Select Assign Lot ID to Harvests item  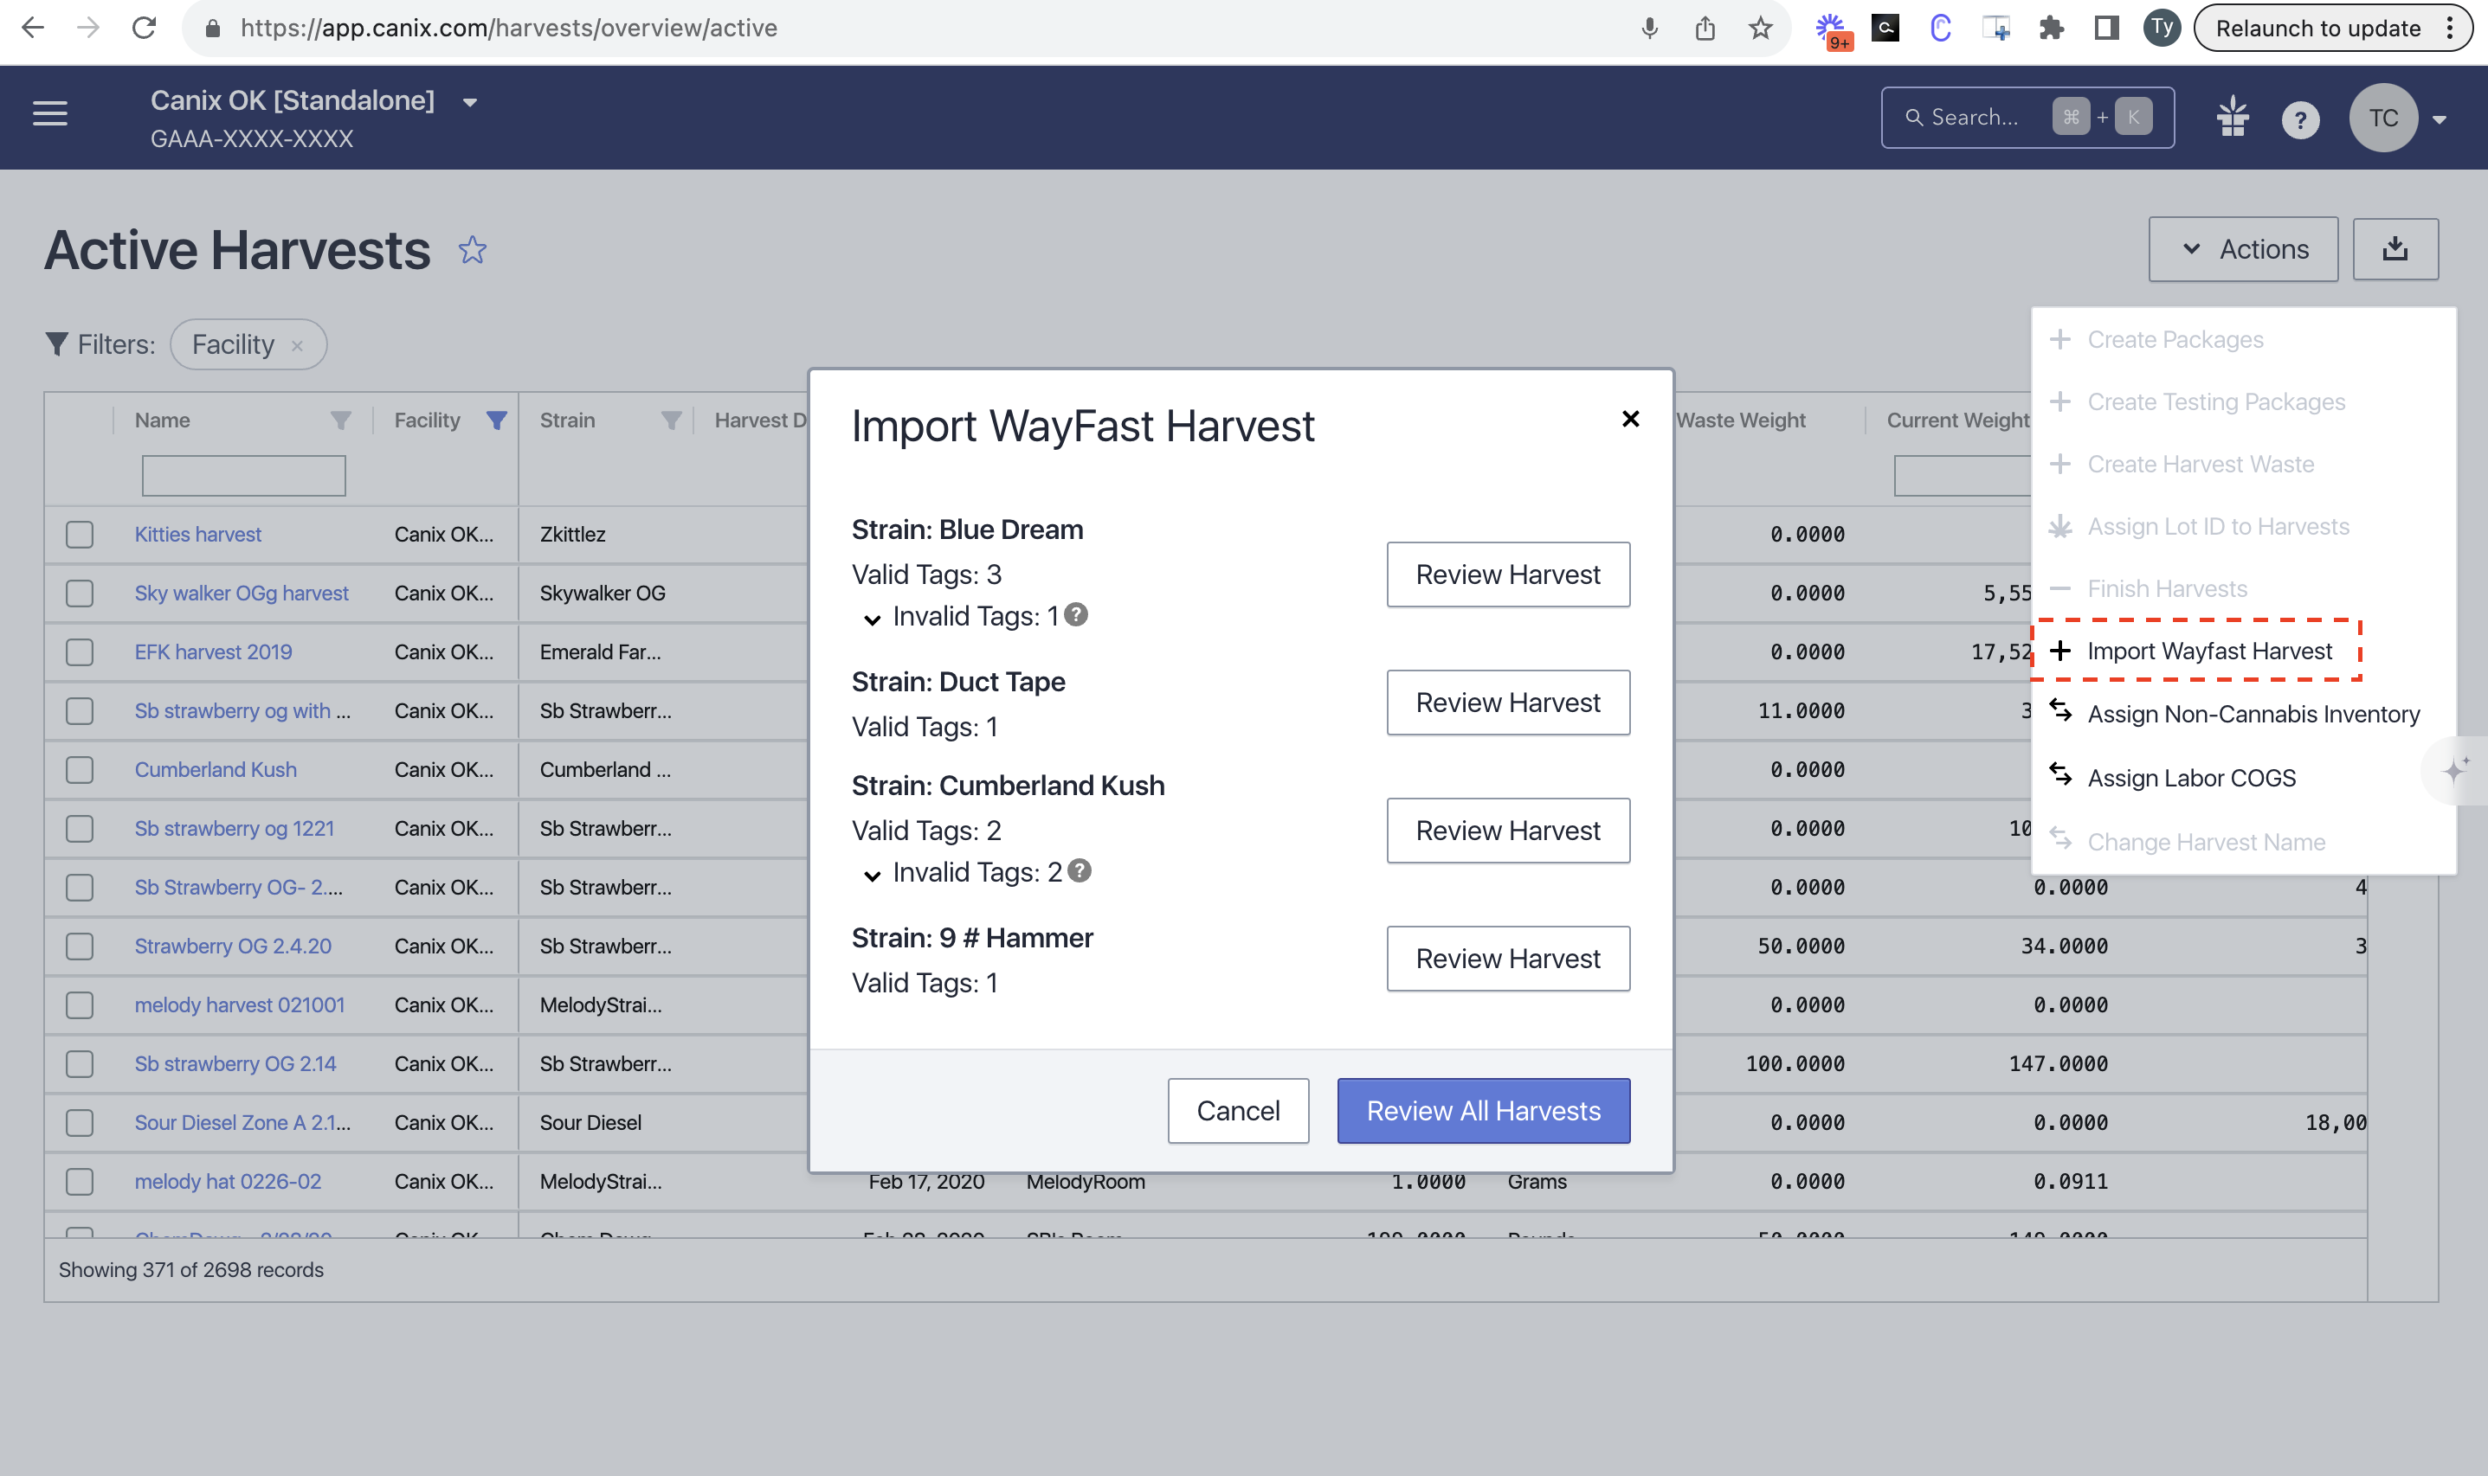click(2241, 526)
